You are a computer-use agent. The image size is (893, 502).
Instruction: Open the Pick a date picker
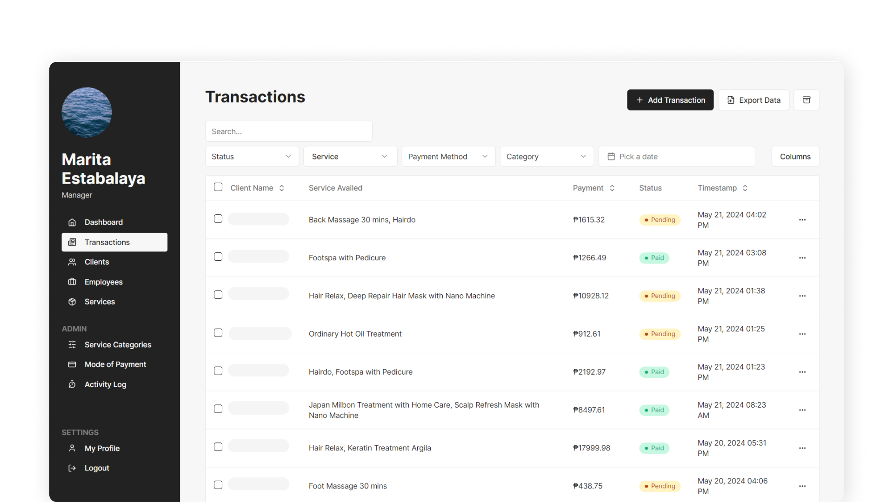pyautogui.click(x=676, y=157)
